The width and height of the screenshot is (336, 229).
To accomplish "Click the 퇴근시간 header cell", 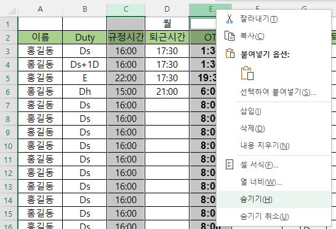I will pos(167,38).
